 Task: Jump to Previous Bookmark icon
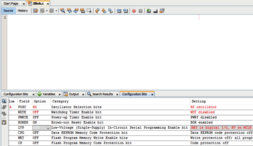pos(97,11)
